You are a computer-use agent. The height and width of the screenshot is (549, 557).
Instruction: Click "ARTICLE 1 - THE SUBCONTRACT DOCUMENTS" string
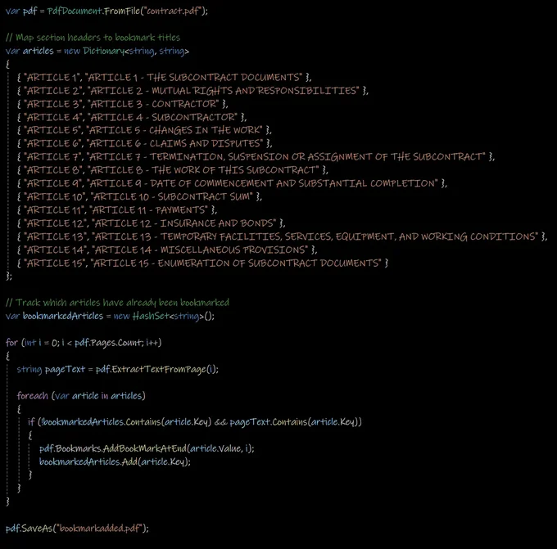193,78
